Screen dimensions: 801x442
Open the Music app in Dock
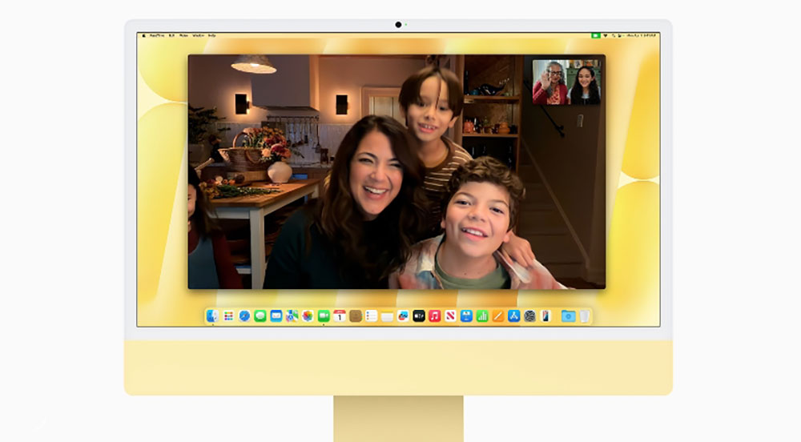coord(435,316)
